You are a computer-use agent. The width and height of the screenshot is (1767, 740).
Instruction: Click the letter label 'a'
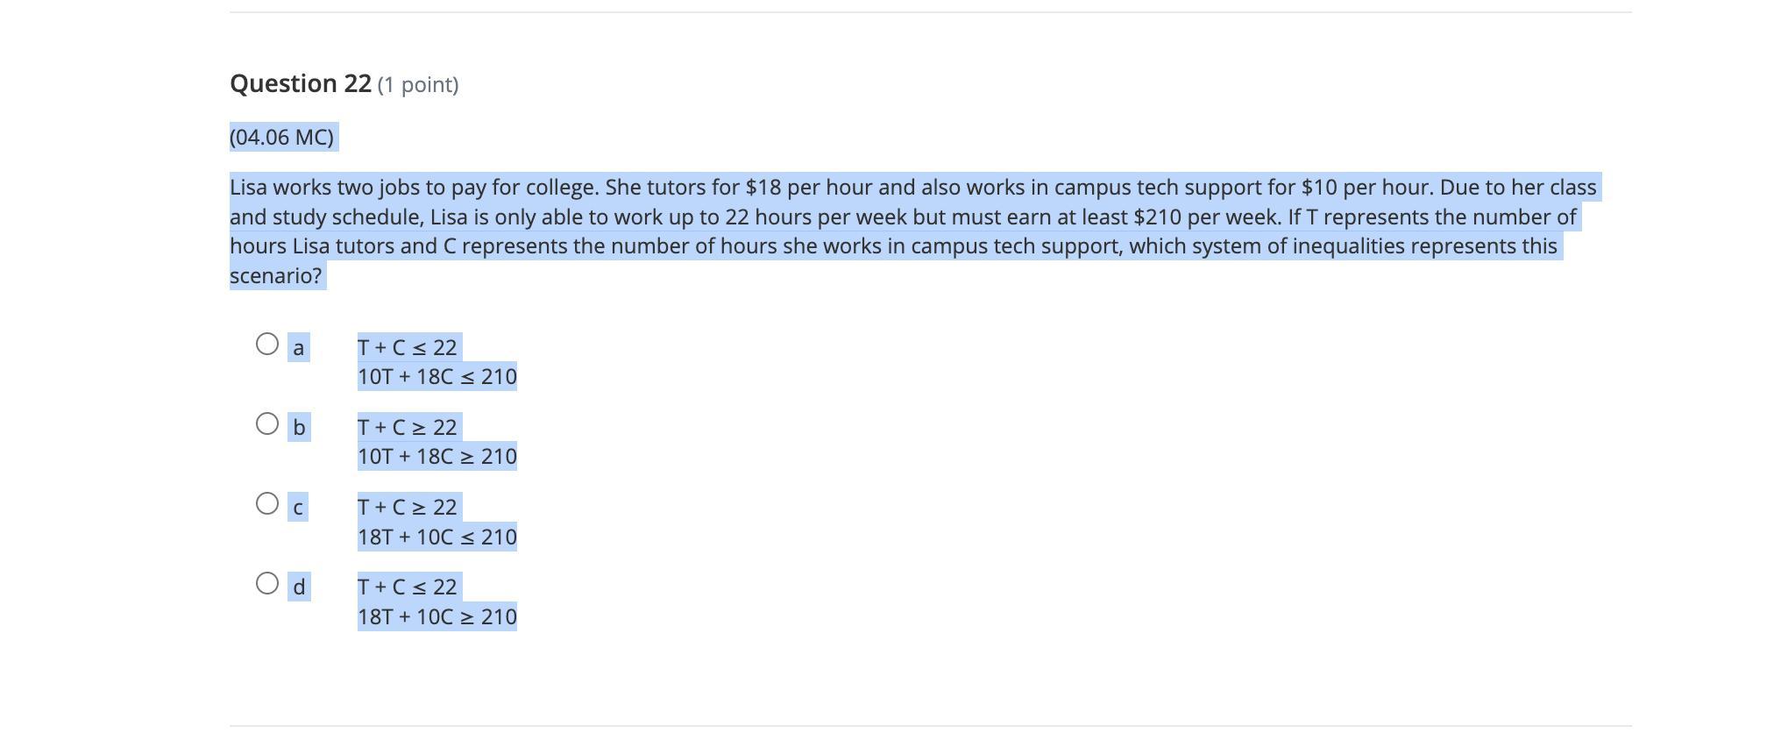(298, 348)
